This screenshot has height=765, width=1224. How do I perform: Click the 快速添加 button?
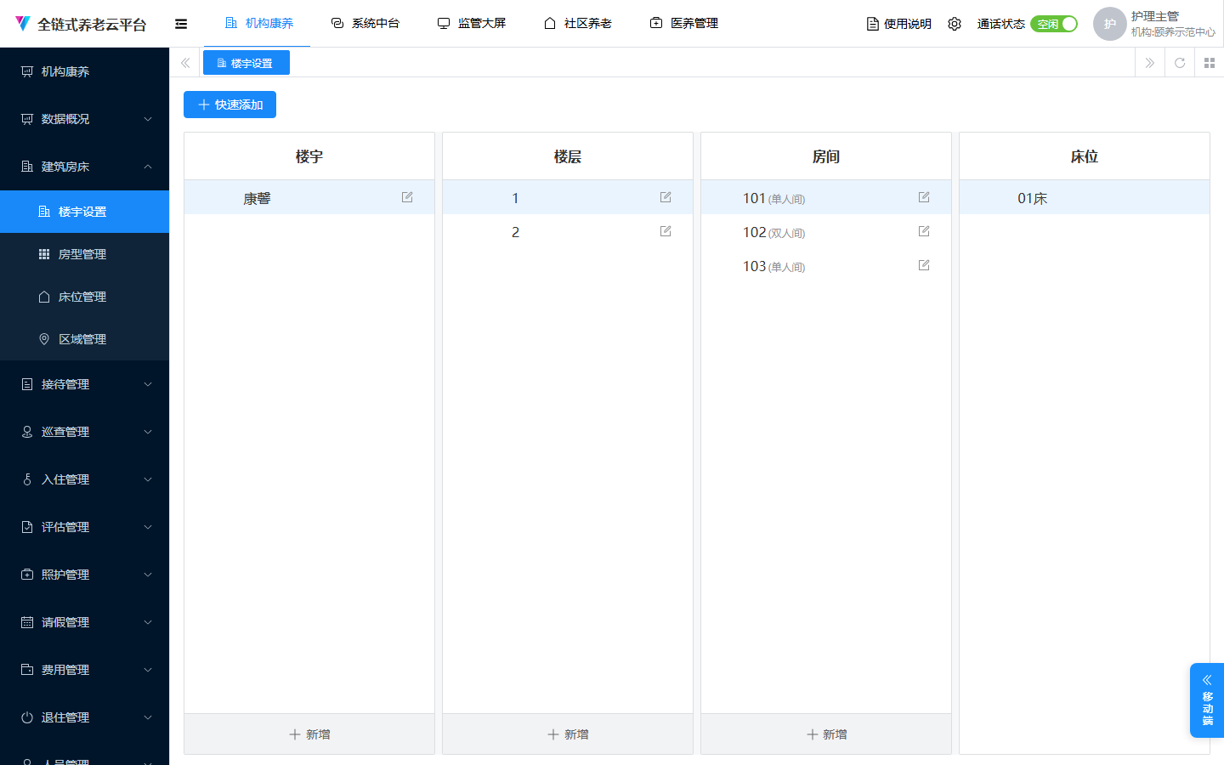[x=229, y=105]
